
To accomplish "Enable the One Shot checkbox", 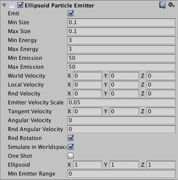I will 71,156.
